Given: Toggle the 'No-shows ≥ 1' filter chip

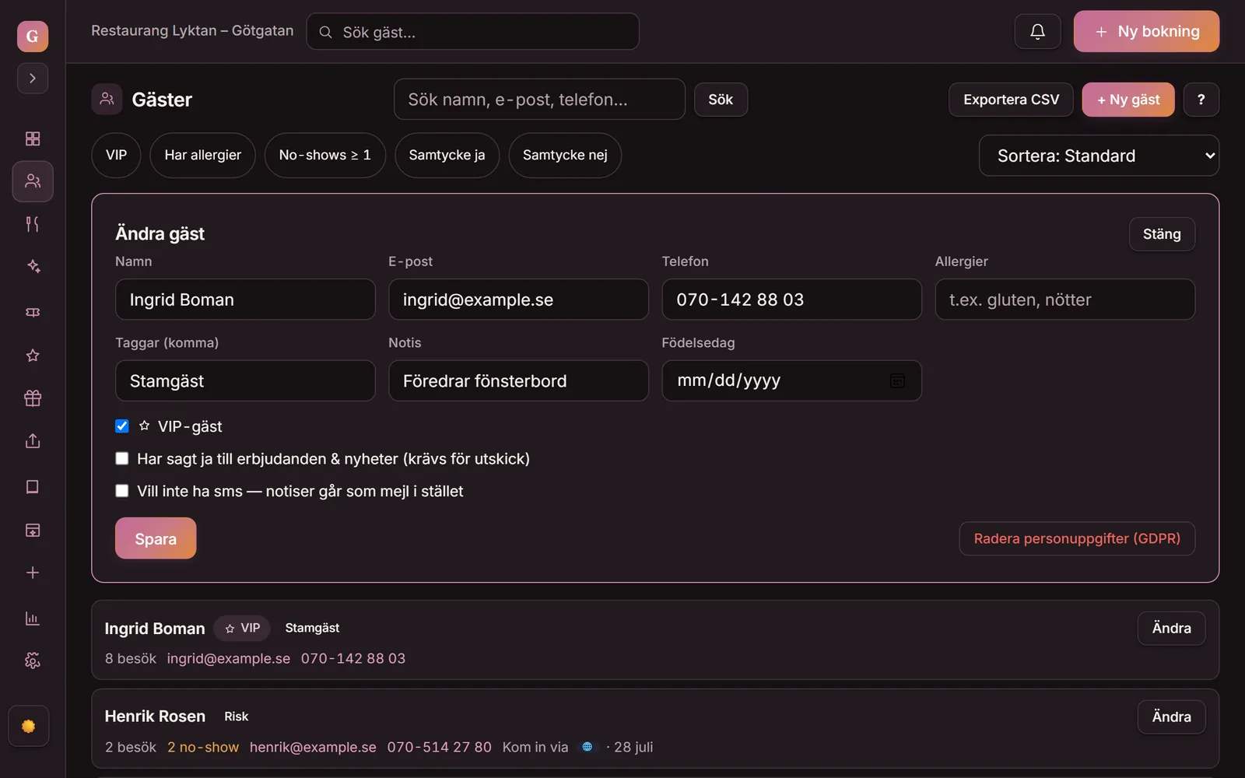Looking at the screenshot, I should tap(324, 155).
